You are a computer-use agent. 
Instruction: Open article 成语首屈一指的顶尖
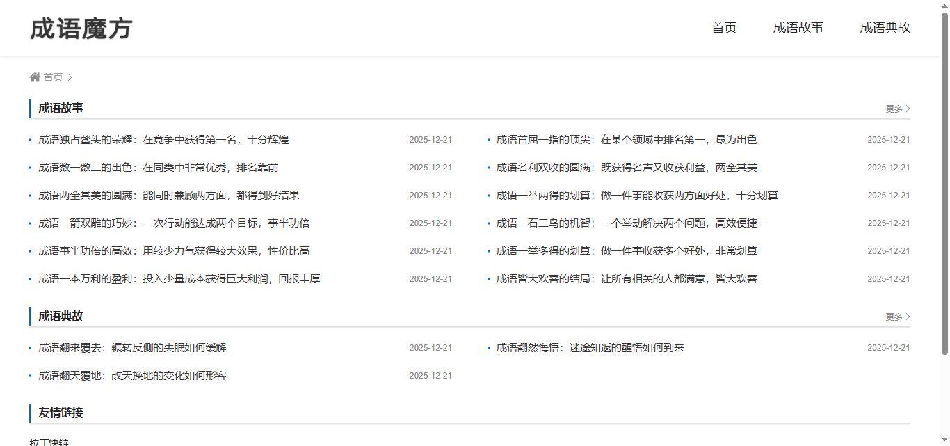click(626, 140)
